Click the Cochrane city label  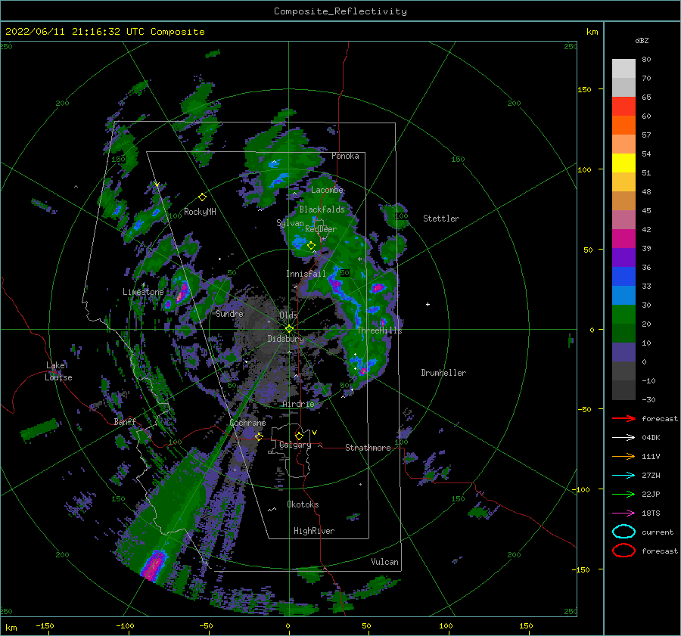[247, 423]
